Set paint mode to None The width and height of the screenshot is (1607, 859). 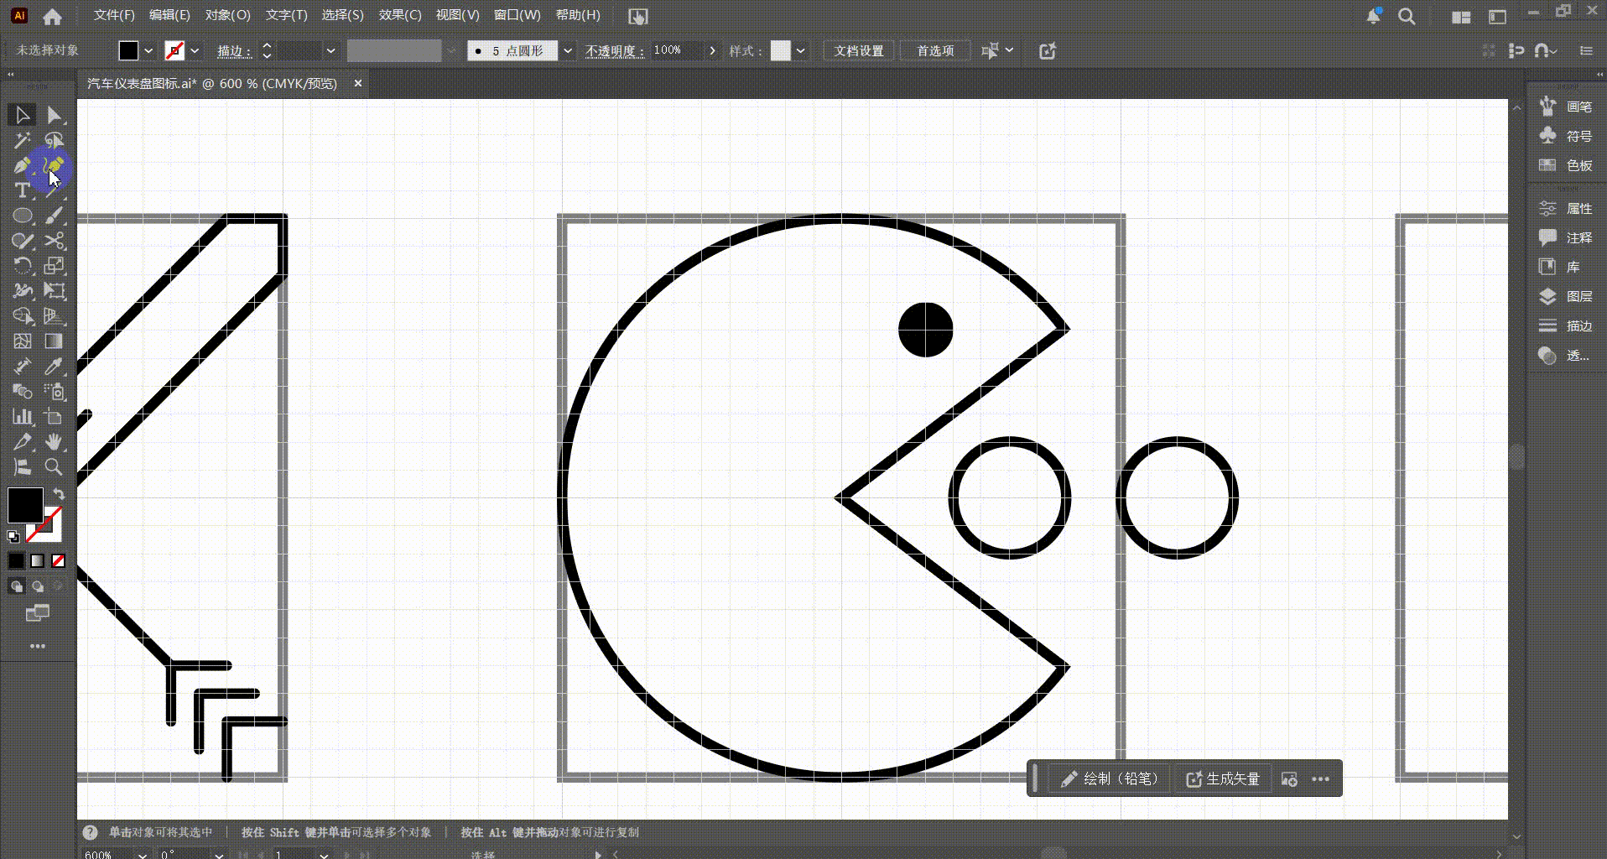click(x=58, y=560)
